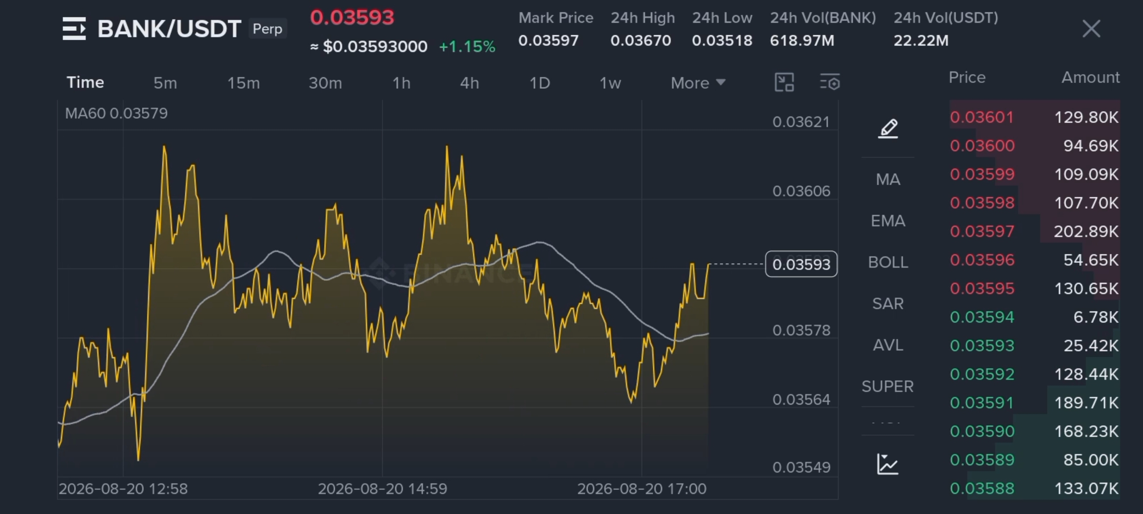This screenshot has height=514, width=1143.
Task: Expand the More intervals dropdown
Action: (x=698, y=83)
